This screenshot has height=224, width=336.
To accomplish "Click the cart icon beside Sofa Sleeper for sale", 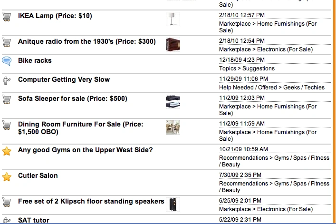I will [x=7, y=100].
